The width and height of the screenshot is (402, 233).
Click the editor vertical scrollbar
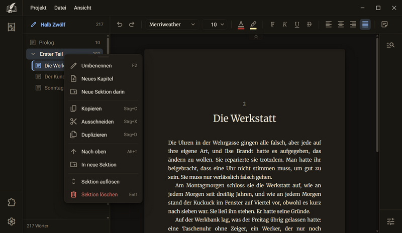pyautogui.click(x=377, y=95)
